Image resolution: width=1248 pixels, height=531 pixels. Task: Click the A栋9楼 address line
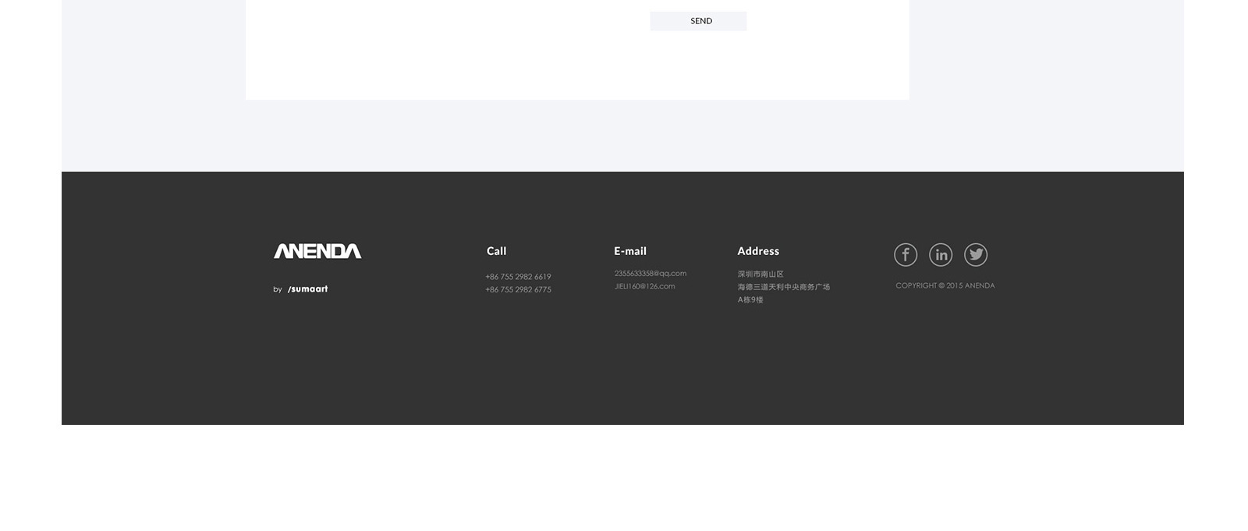(750, 300)
